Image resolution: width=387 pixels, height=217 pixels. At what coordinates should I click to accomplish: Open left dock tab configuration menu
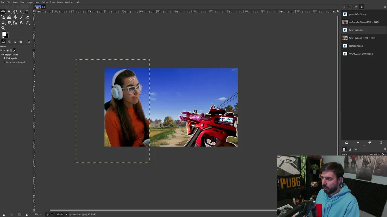click(29, 42)
